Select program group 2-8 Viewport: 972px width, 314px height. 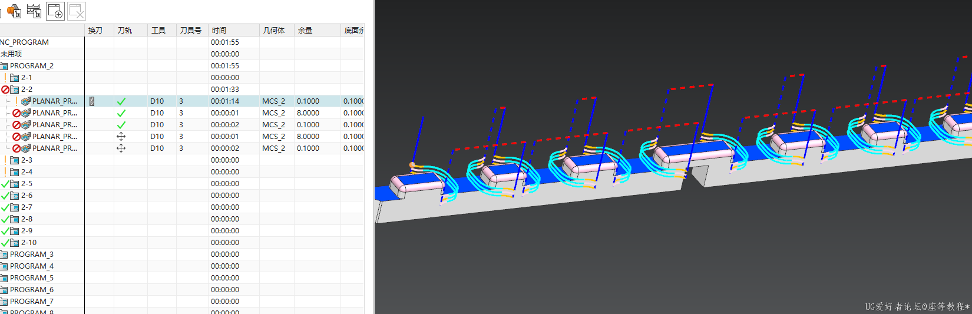pyautogui.click(x=27, y=219)
